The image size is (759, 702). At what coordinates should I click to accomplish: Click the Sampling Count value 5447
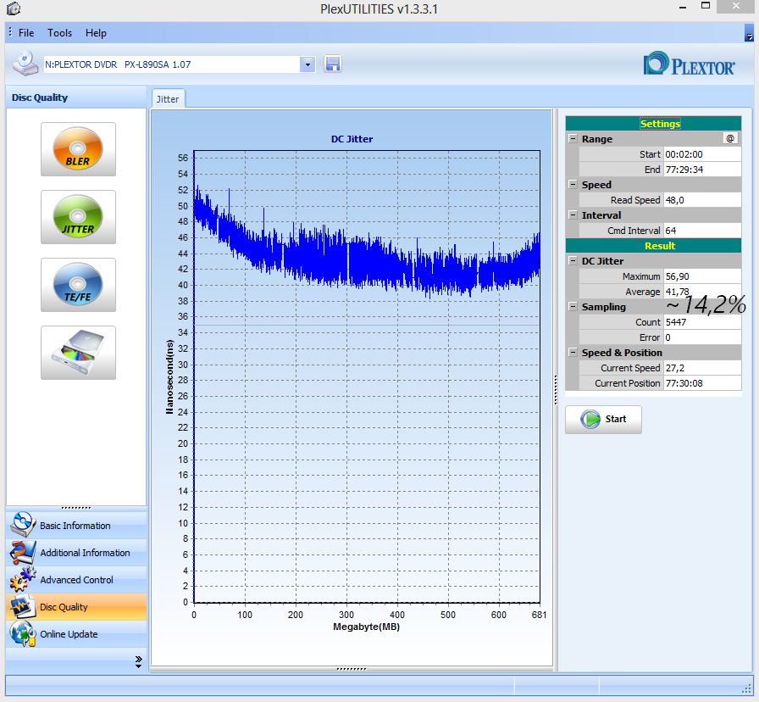point(702,322)
